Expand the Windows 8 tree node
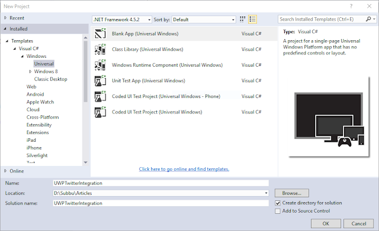 click(30, 71)
